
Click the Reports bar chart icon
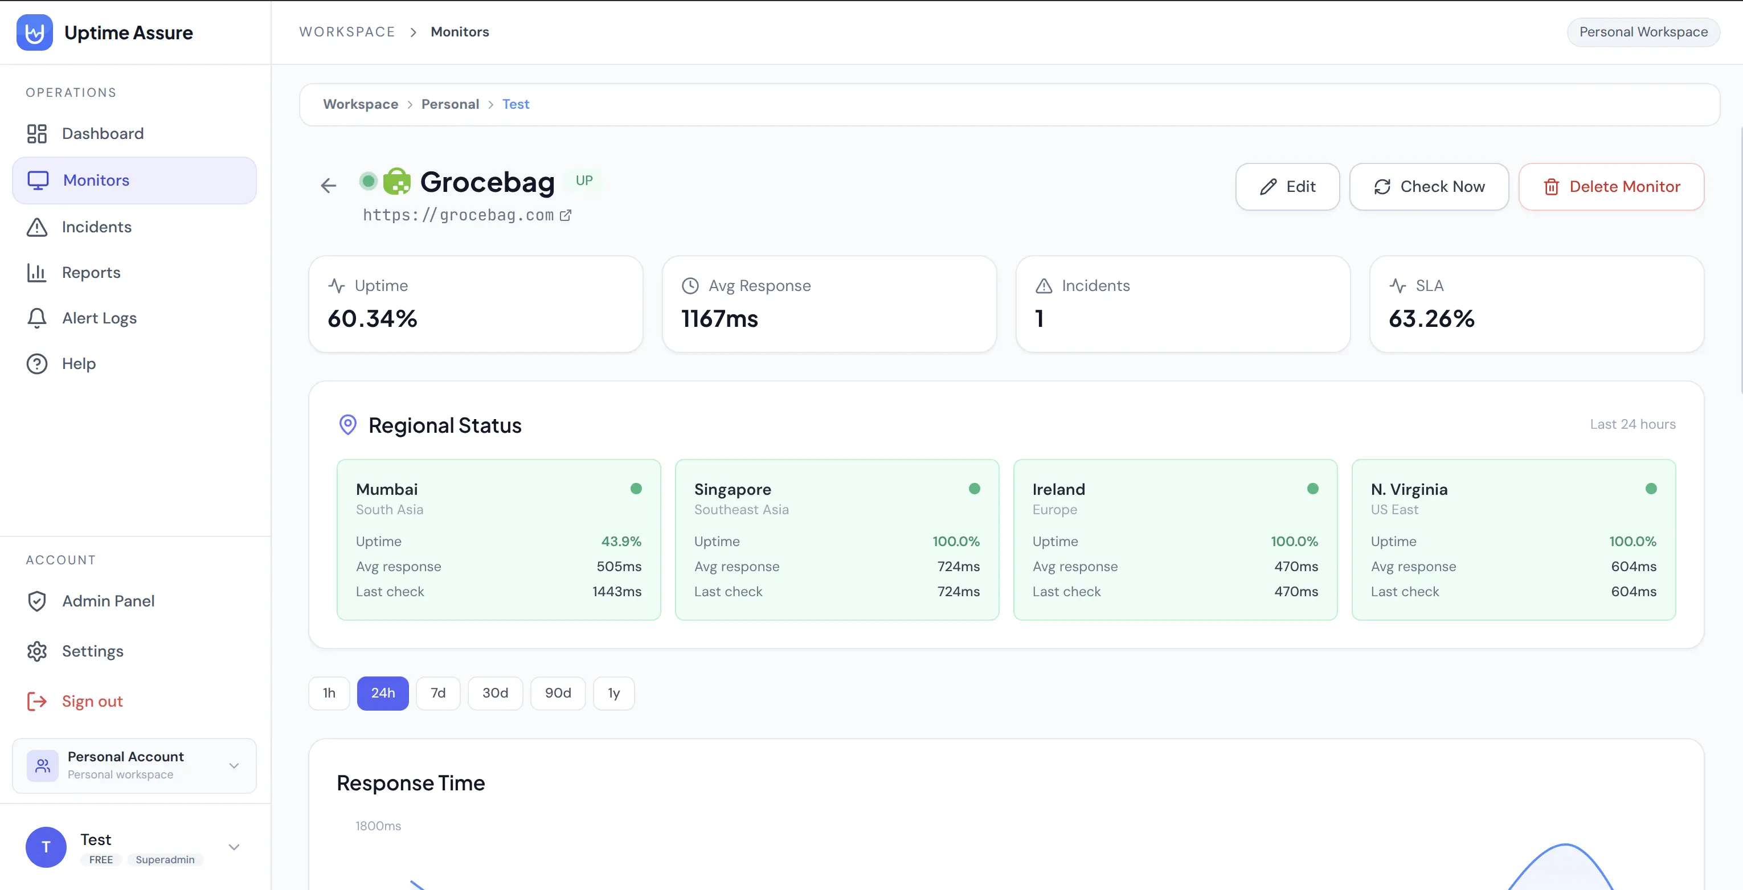tap(36, 273)
